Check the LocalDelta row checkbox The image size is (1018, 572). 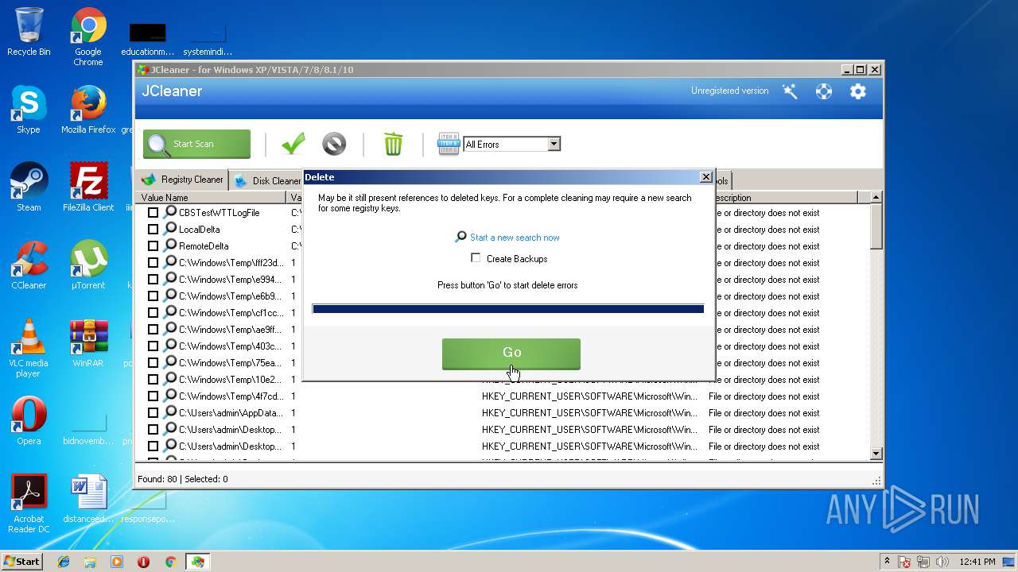tap(153, 230)
